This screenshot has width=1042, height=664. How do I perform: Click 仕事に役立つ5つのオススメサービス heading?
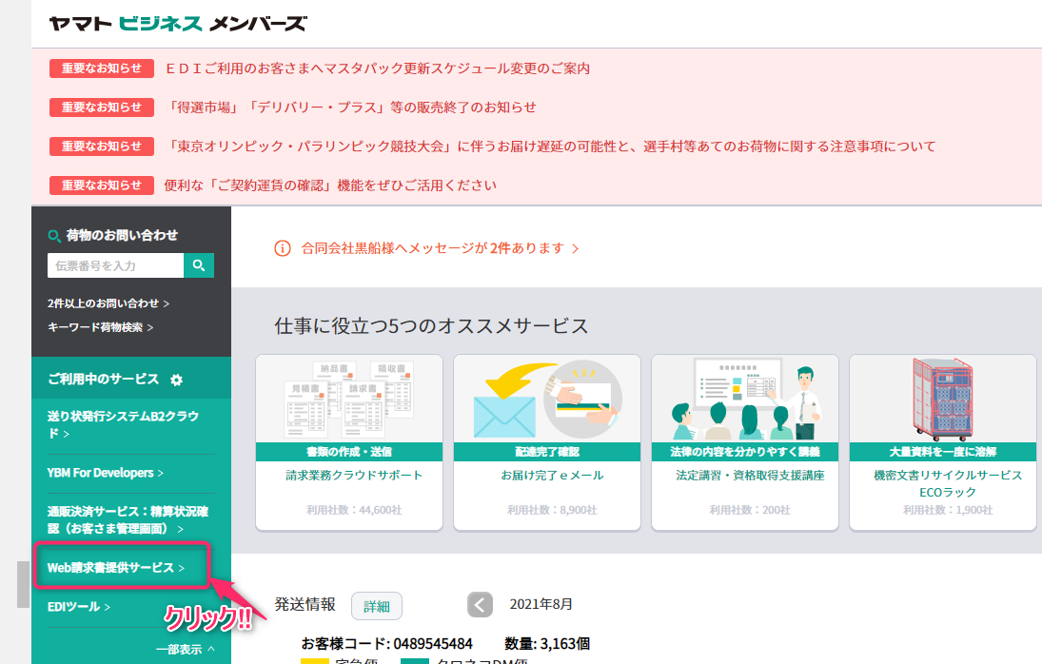pyautogui.click(x=431, y=326)
